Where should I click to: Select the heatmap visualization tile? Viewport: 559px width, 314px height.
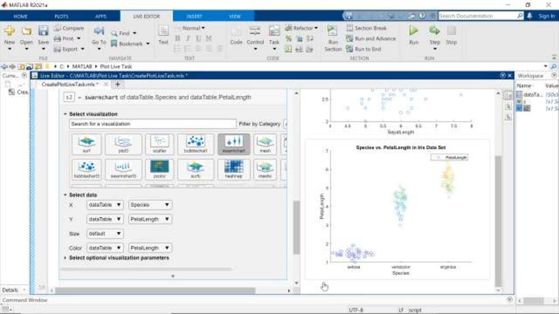[234, 169]
